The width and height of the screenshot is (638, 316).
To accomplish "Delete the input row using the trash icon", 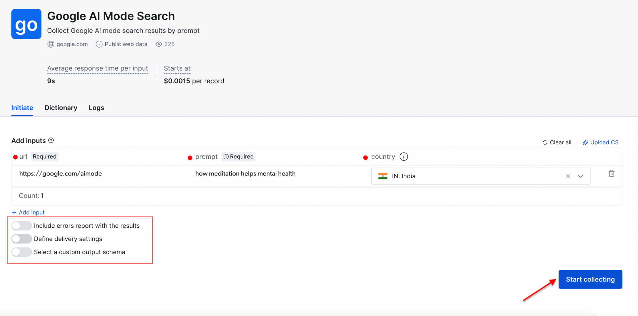I will pyautogui.click(x=611, y=173).
